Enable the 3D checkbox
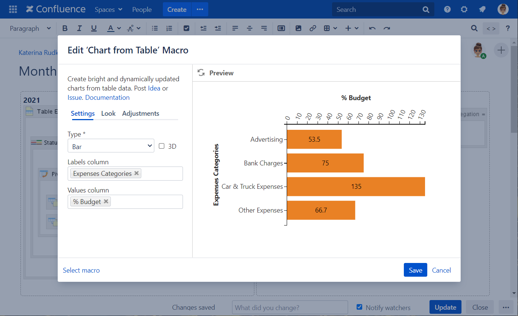This screenshot has height=316, width=518. [x=162, y=146]
